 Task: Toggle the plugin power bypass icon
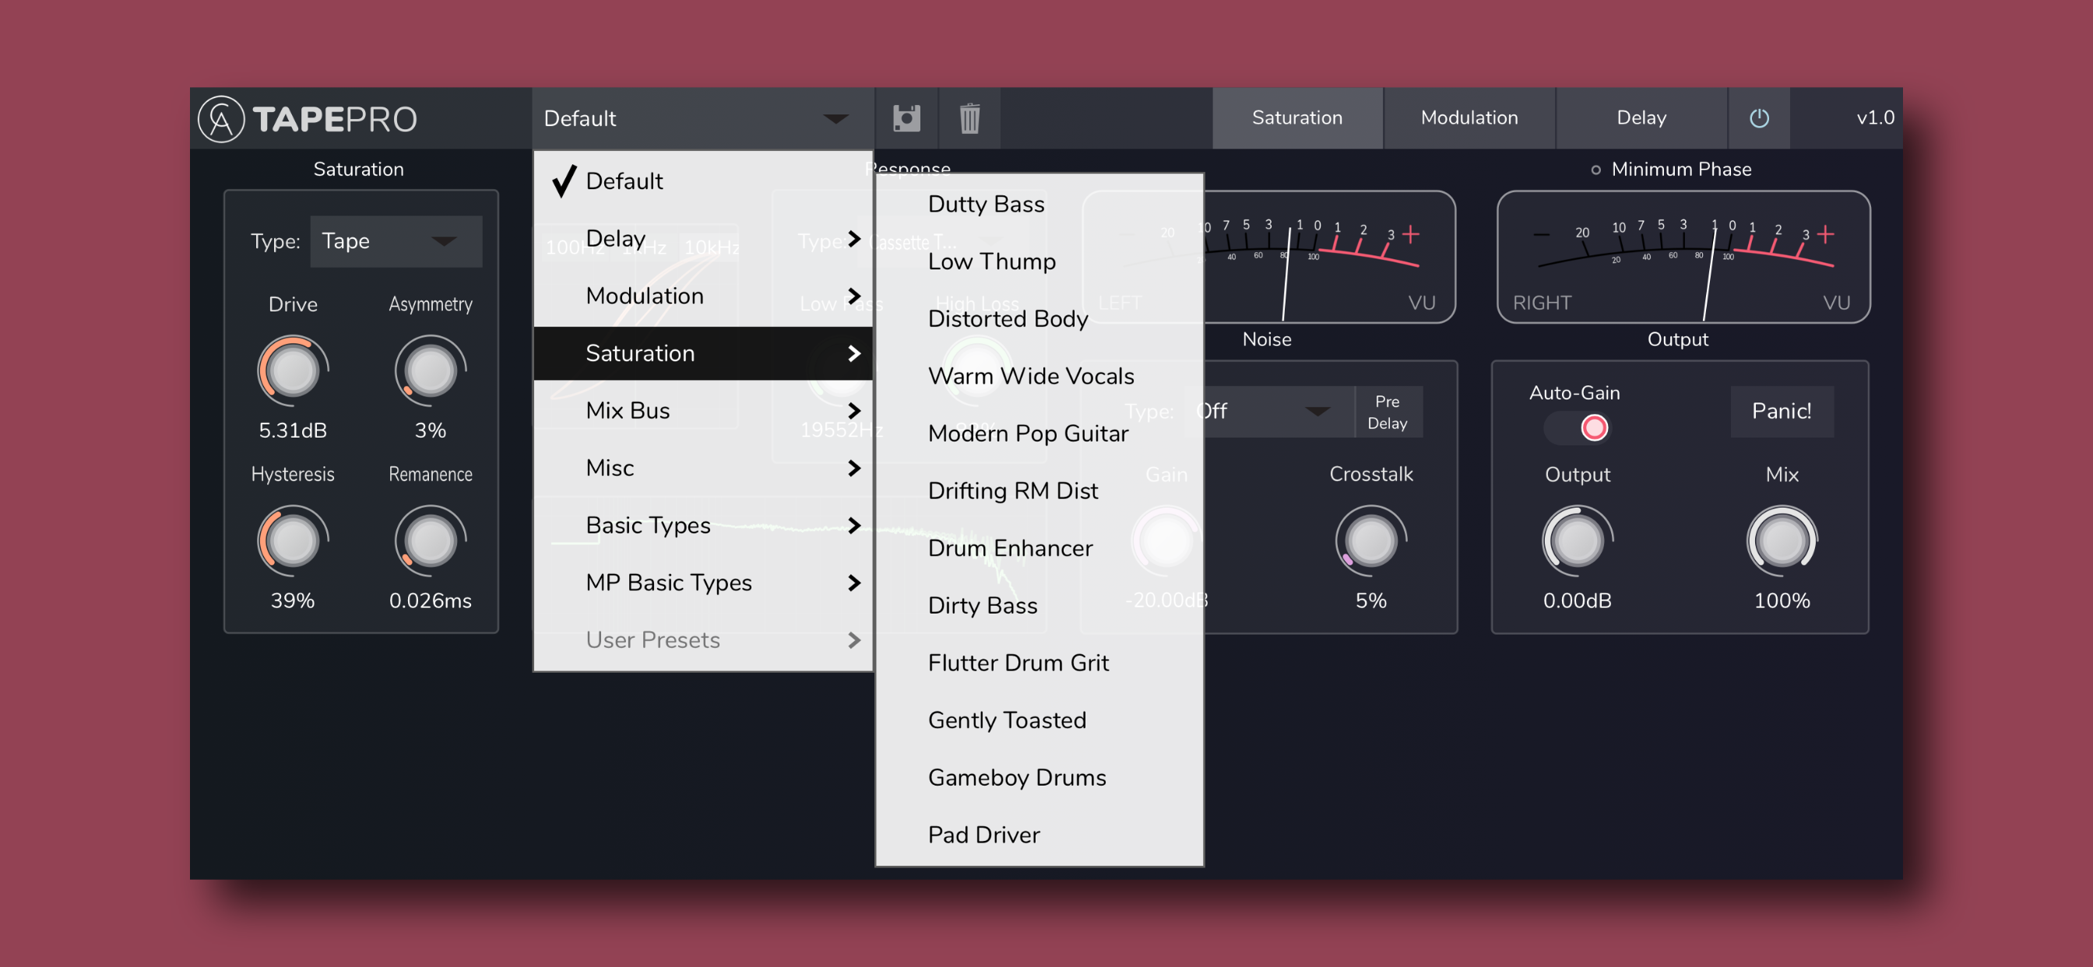pos(1758,118)
